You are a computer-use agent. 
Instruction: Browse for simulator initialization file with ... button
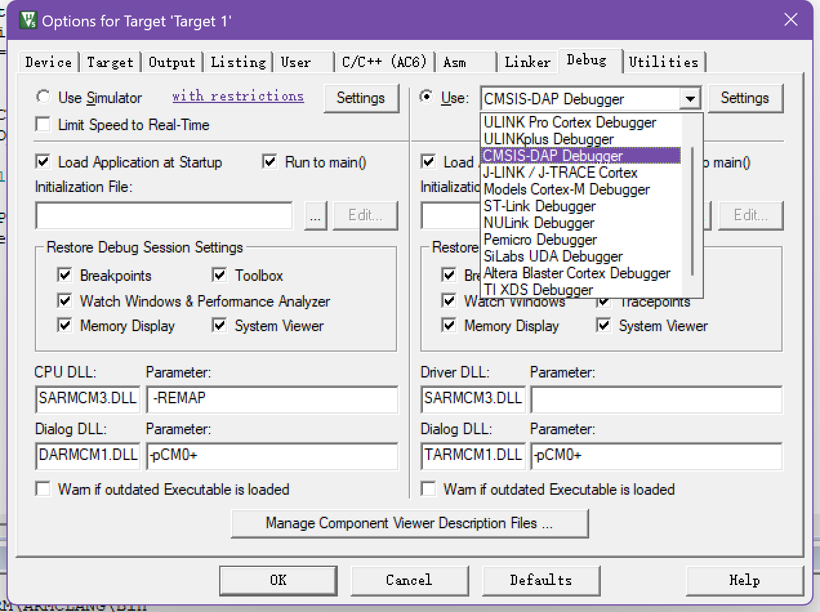(315, 215)
